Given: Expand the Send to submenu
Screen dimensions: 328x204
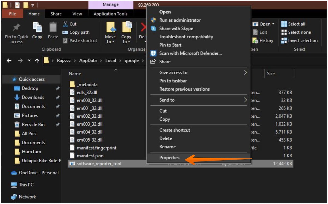Looking at the screenshot, I should point(166,100).
